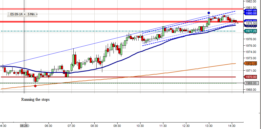Click the 1973.00 price axis label

pos(251,58)
